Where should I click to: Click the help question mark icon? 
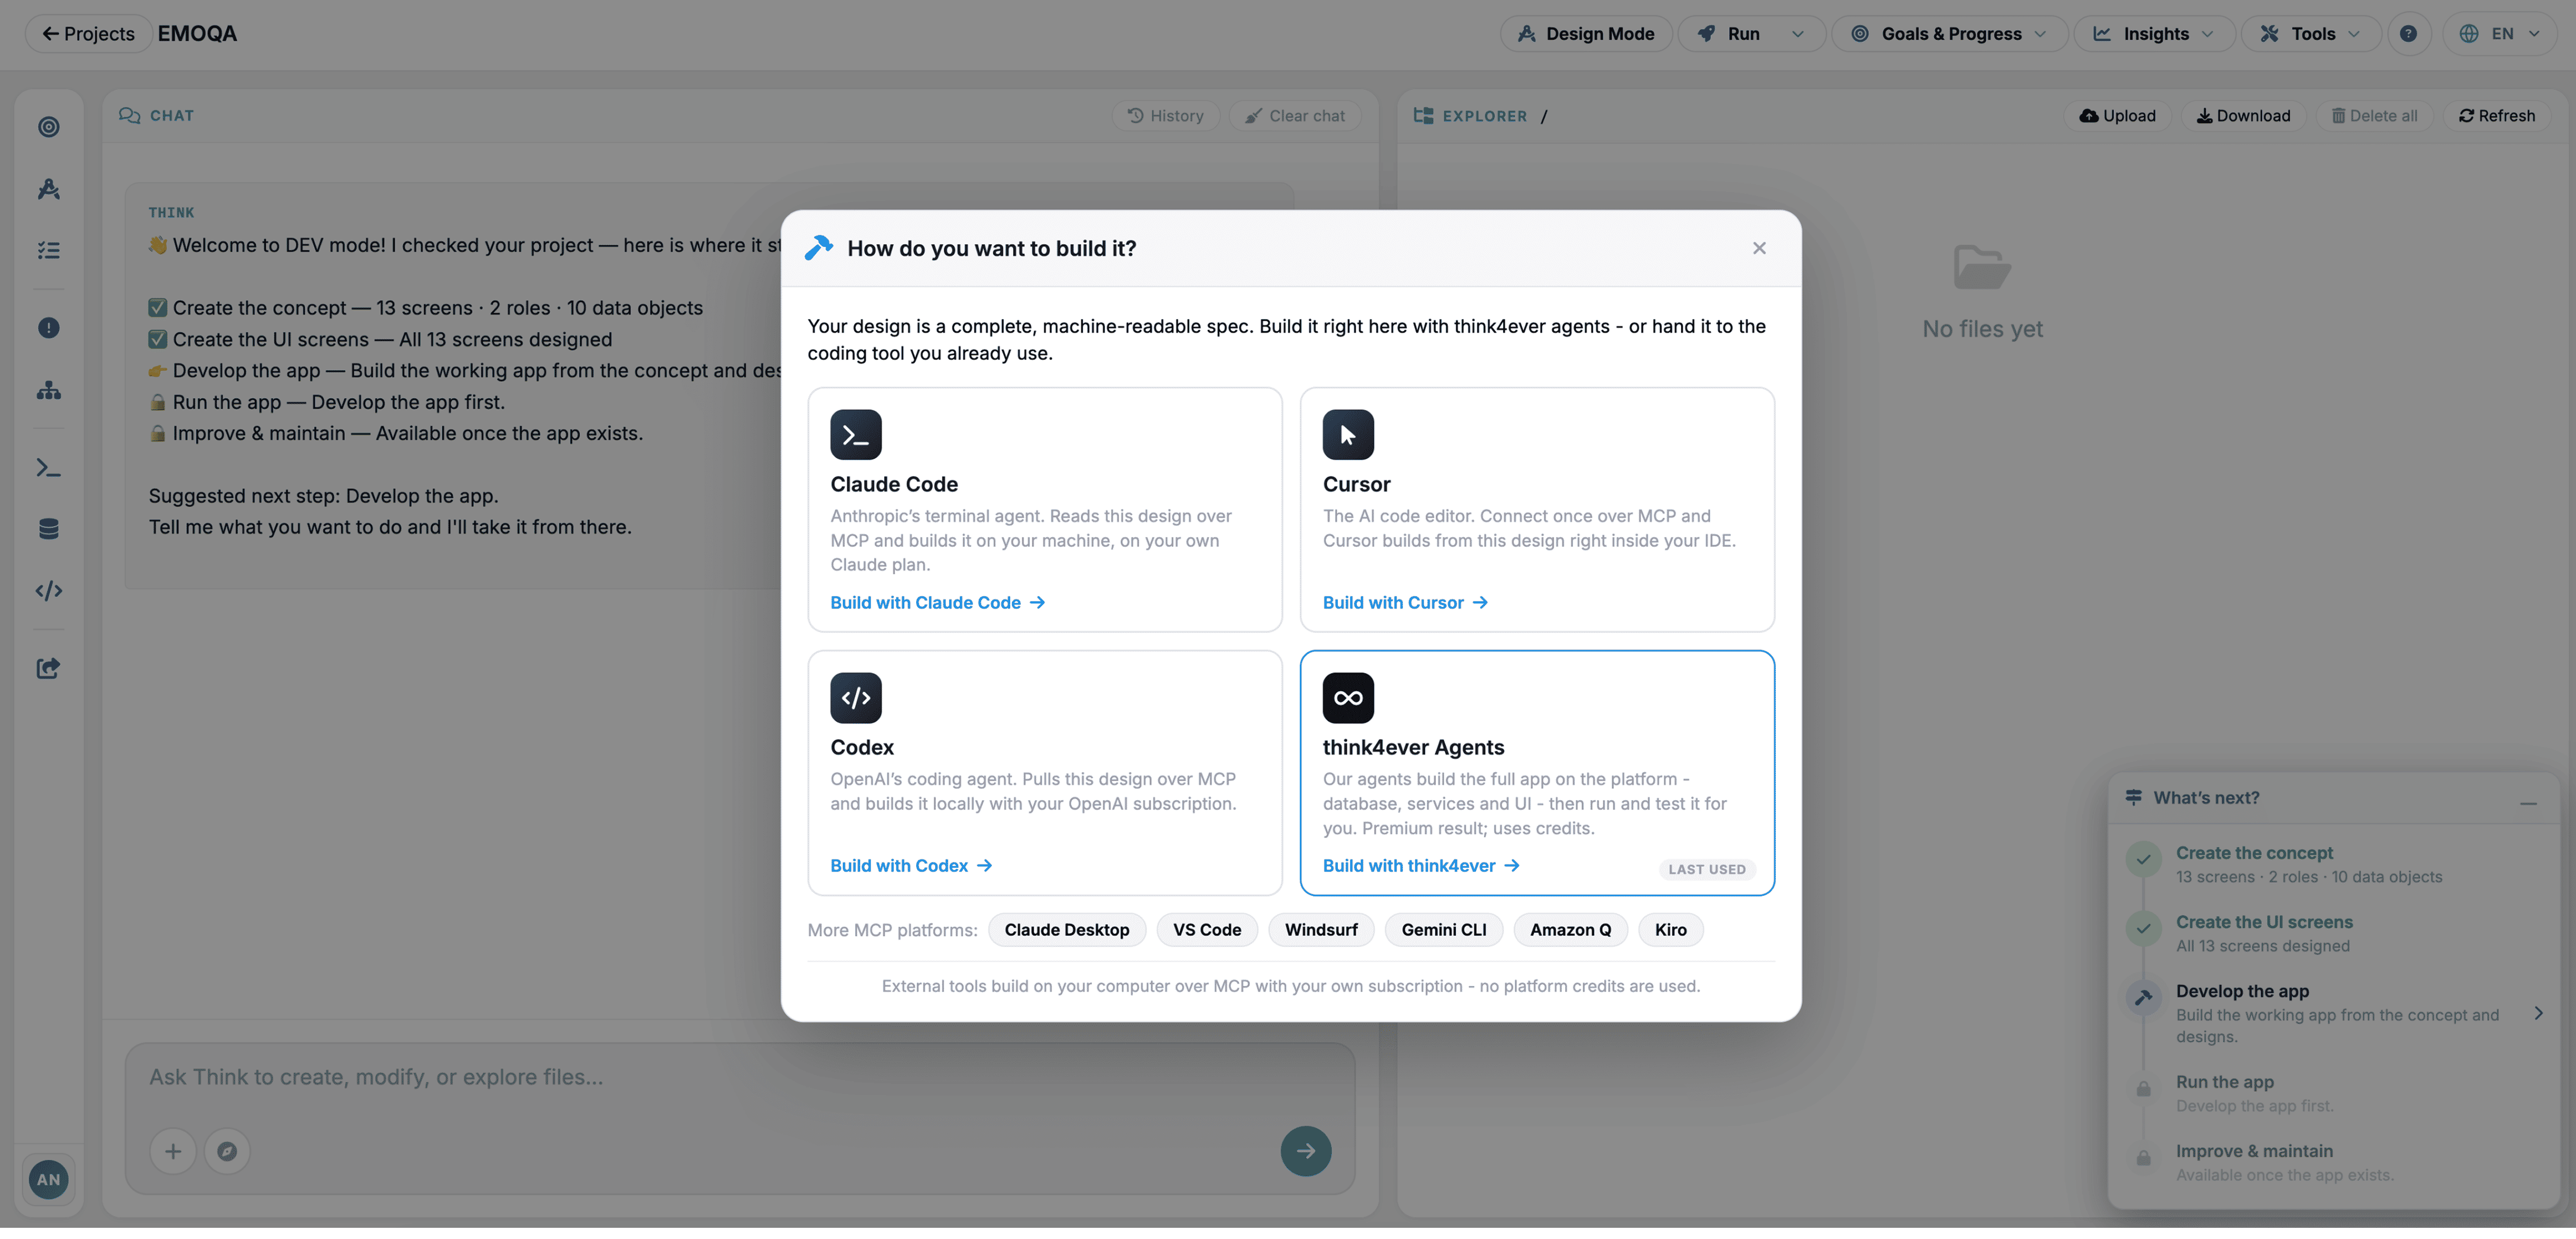2409,34
